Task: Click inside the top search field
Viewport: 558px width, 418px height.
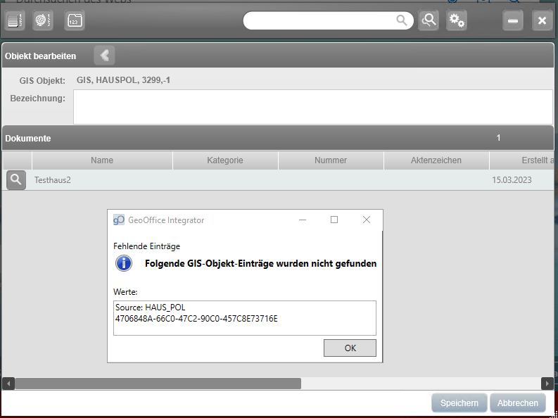Action: (320, 21)
